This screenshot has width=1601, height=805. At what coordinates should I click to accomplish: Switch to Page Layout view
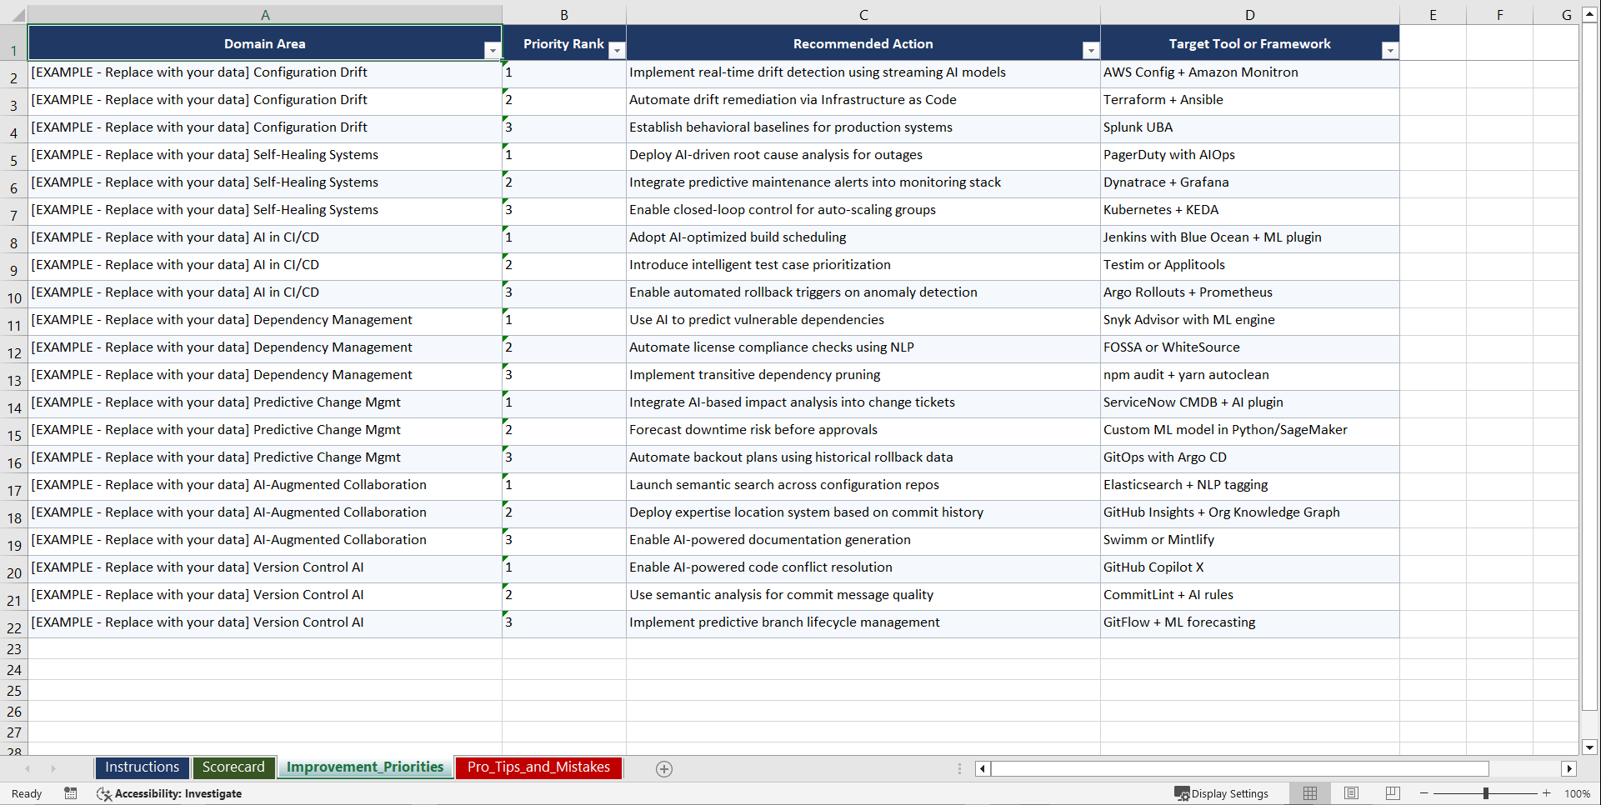[x=1351, y=793]
